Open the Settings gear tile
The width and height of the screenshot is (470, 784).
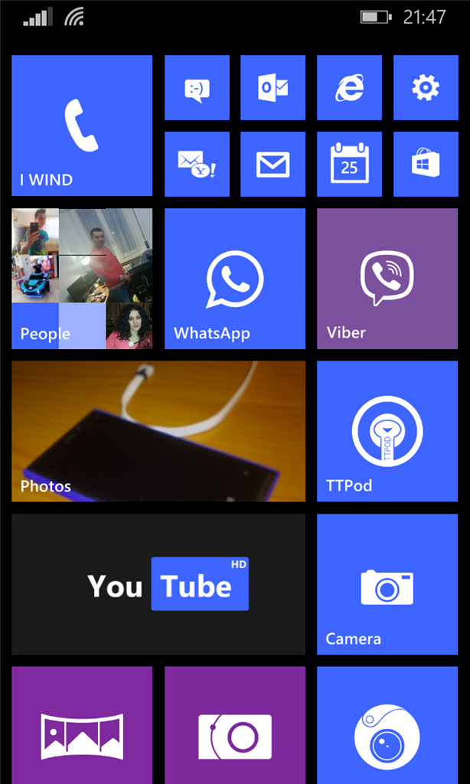(x=426, y=87)
